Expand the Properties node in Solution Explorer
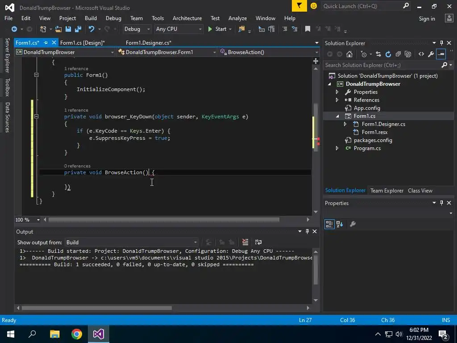Image resolution: width=457 pixels, height=343 pixels. tap(337, 92)
